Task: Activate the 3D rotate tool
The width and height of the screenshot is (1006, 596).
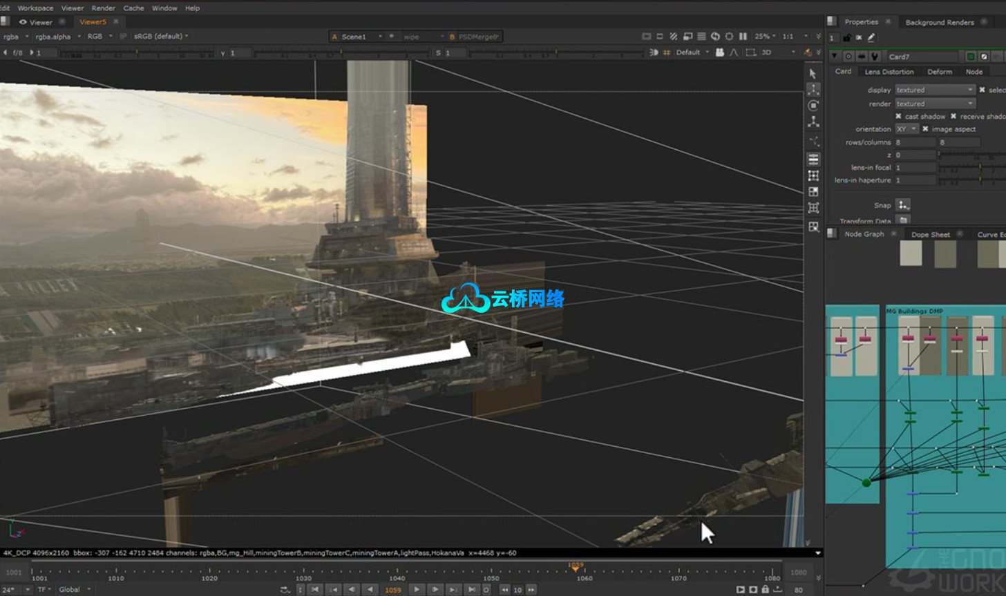Action: click(813, 106)
